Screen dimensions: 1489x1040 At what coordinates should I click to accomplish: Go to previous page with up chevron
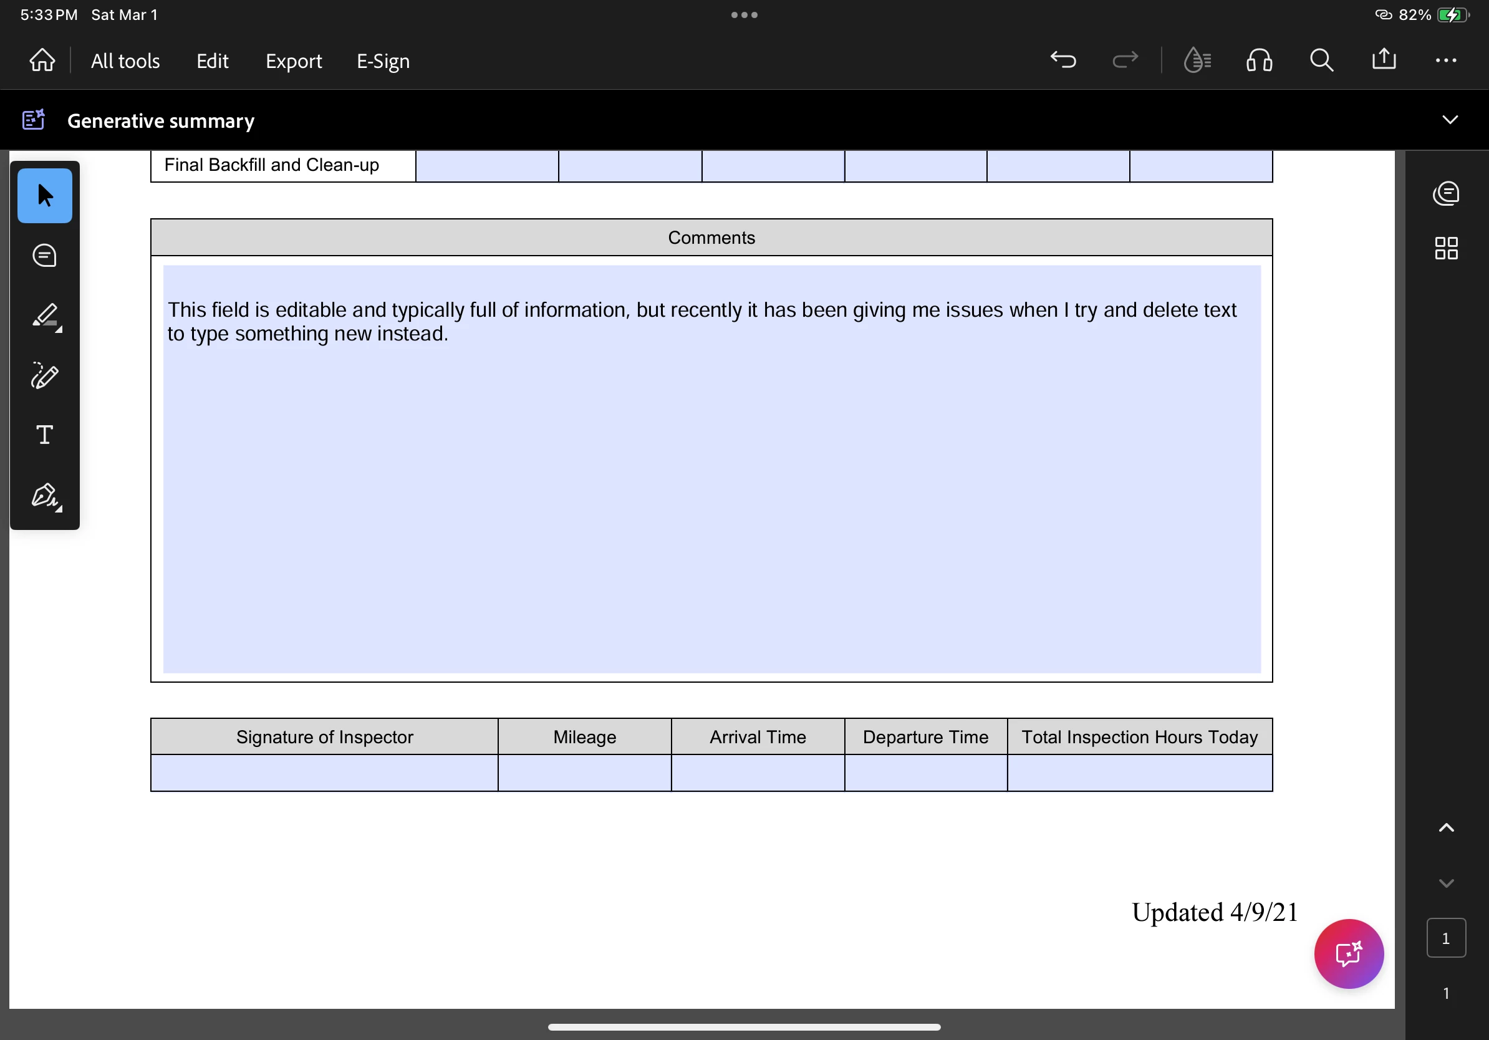1445,828
